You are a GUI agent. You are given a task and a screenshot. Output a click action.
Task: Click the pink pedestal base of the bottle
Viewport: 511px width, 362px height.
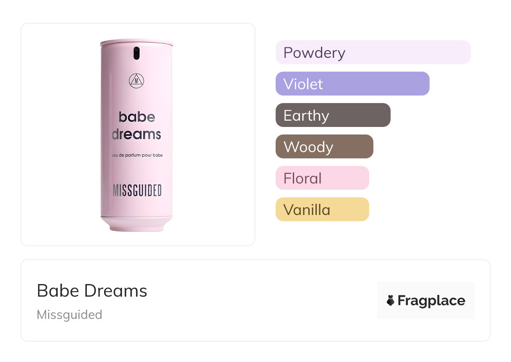pos(136,223)
